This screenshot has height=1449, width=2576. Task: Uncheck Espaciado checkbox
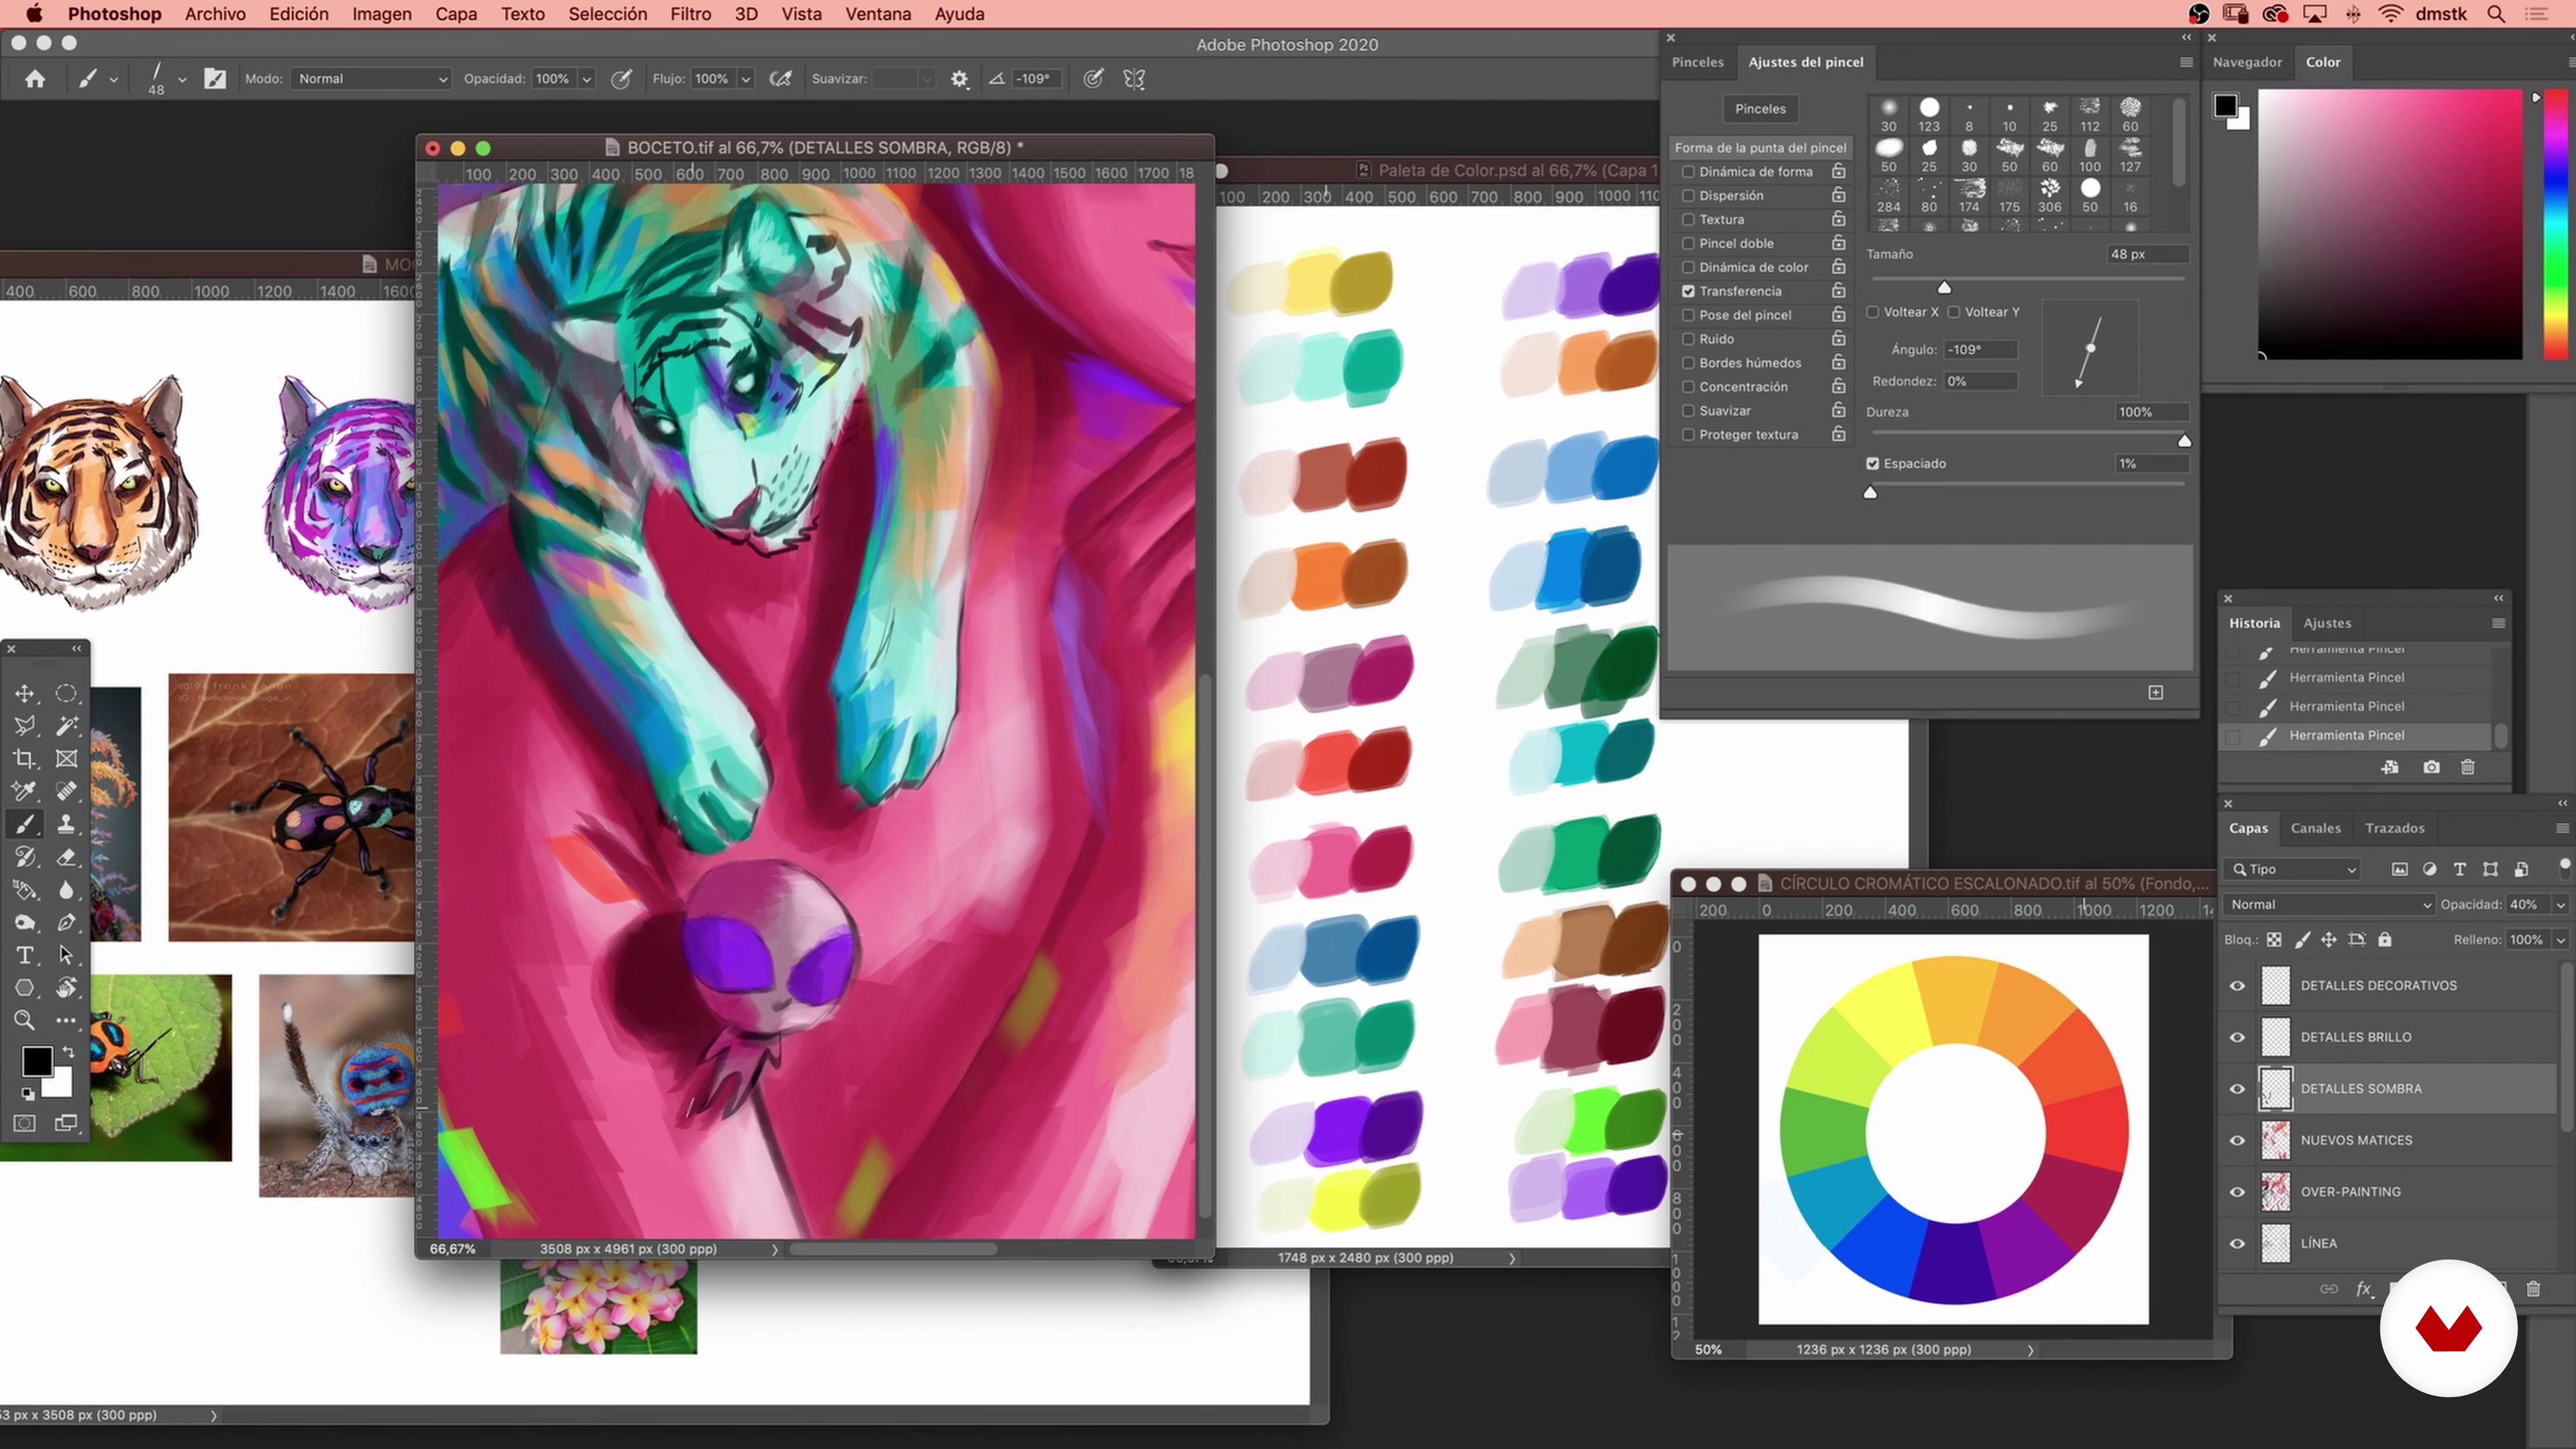click(1873, 464)
